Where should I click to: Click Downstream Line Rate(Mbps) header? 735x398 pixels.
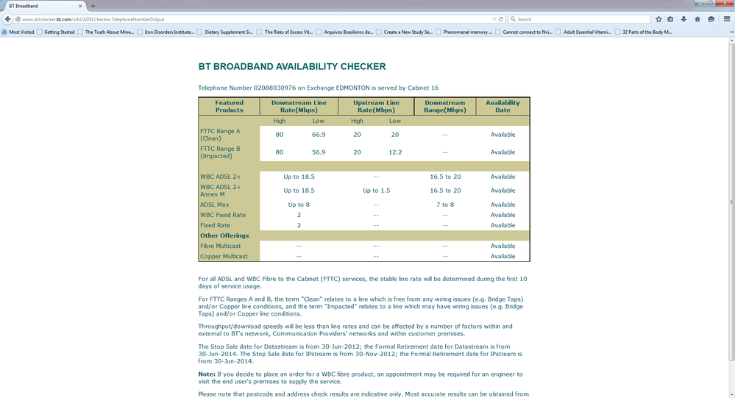tap(299, 107)
